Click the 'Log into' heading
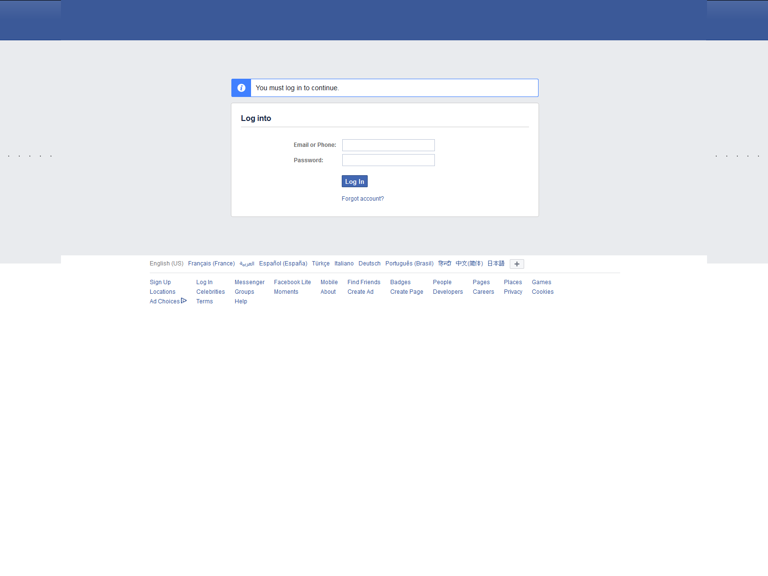768x576 pixels. pos(256,118)
